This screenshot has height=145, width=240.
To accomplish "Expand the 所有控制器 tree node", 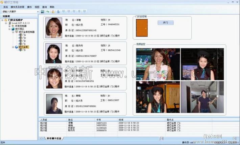I will coord(9,26).
